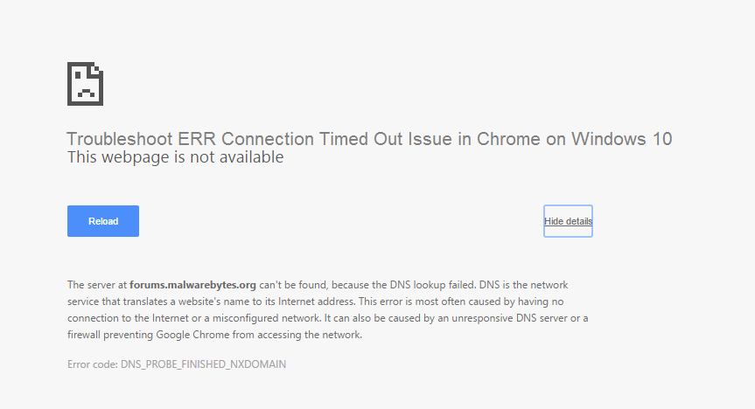Click the word 'Troubleshoot' in the heading
755x409 pixels.
tap(119, 139)
